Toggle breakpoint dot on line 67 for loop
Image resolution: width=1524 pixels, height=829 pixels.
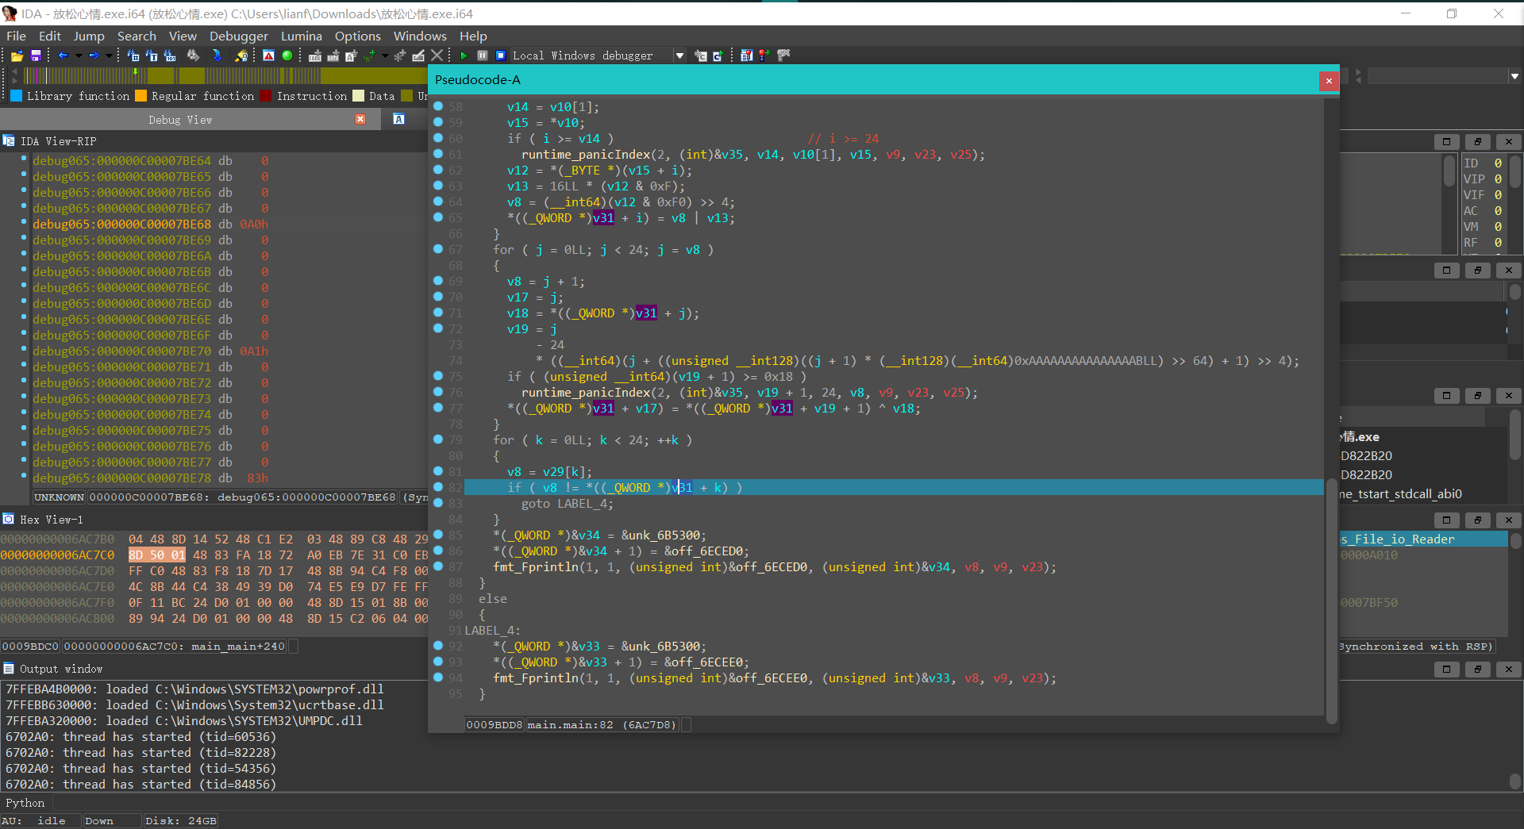438,249
